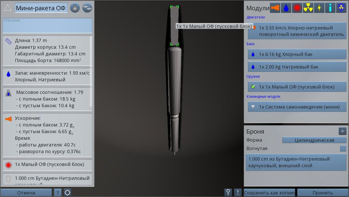Click the upward arrow over line icon
This screenshot has height=197, width=349.
[238, 193]
